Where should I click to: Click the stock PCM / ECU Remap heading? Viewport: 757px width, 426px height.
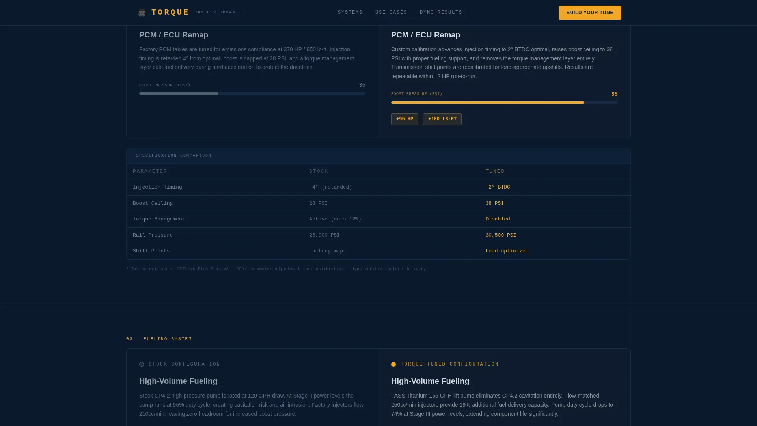pos(173,35)
